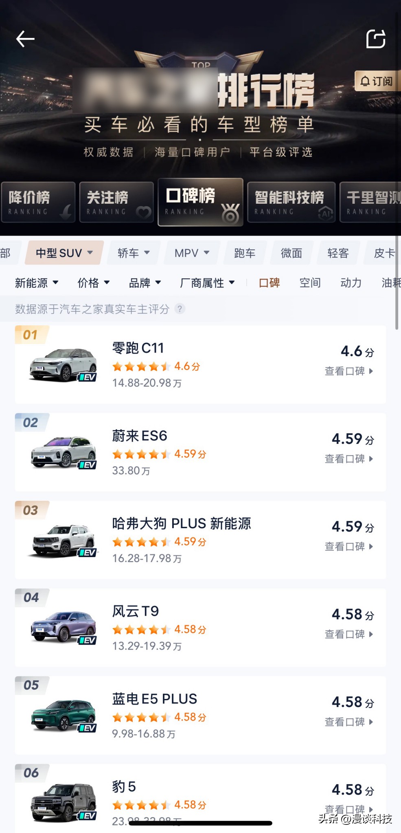
Task: Tap the 蓝电E5 PLUS car thumbnail
Action: [x=64, y=716]
